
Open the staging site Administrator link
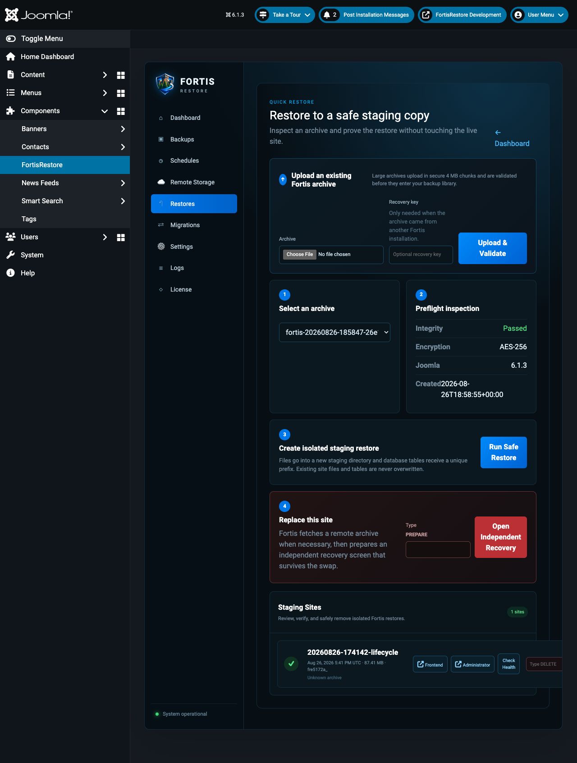(472, 664)
